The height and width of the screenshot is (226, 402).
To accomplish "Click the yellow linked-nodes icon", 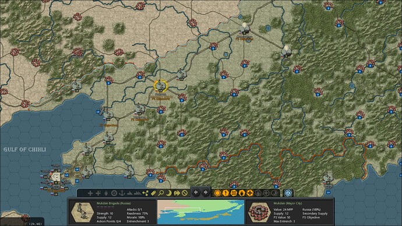I will tap(146, 193).
